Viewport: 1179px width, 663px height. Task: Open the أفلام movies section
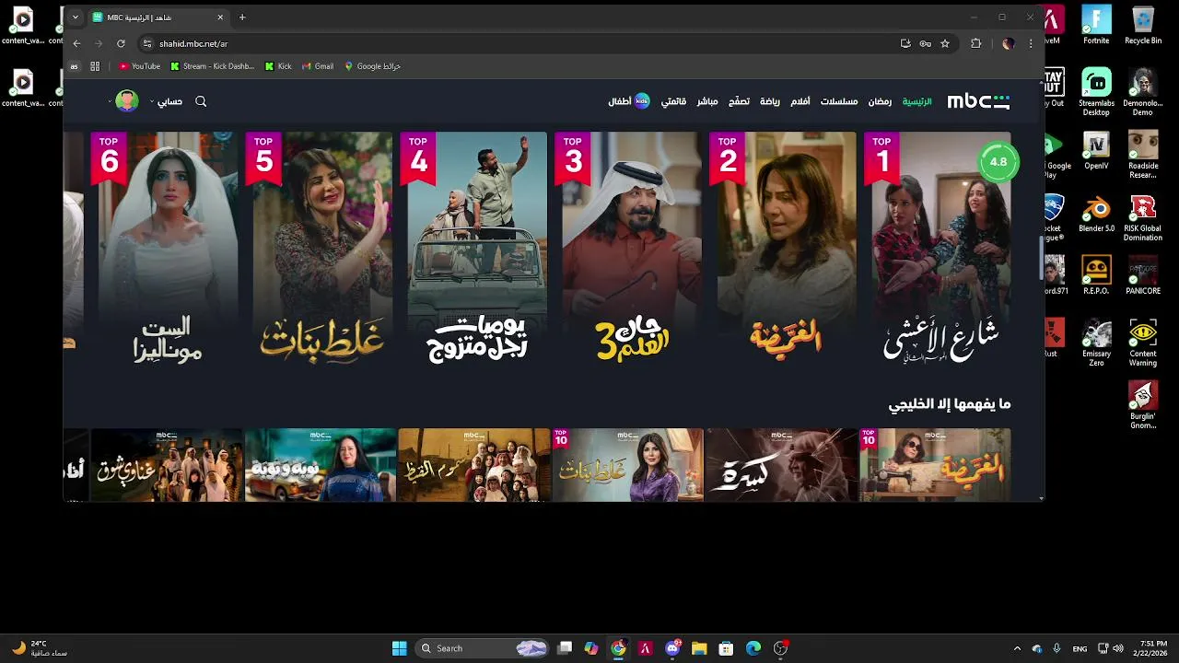tap(800, 101)
